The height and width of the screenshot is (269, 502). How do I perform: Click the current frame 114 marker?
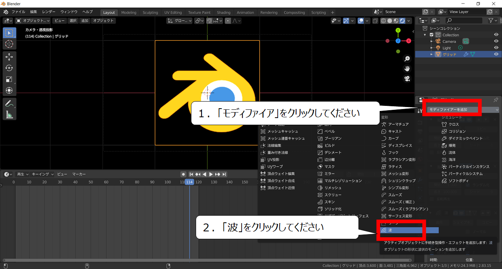[189, 182]
